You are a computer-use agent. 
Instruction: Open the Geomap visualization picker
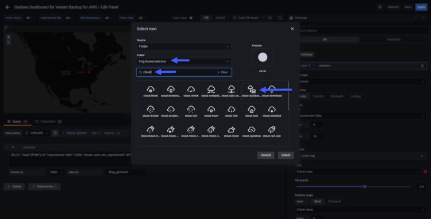point(357,18)
